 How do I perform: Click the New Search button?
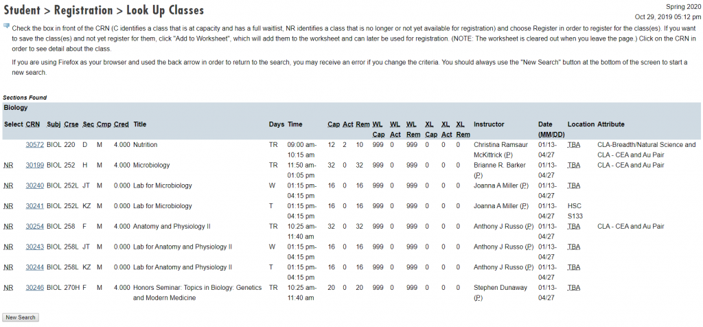[21, 317]
